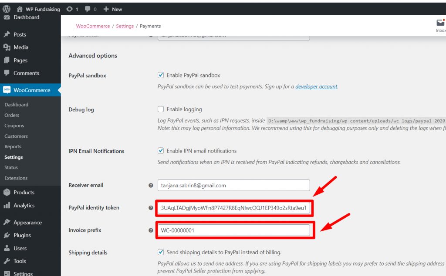Open WooCommerce Extensions submenu
The image size is (446, 276).
point(16,178)
